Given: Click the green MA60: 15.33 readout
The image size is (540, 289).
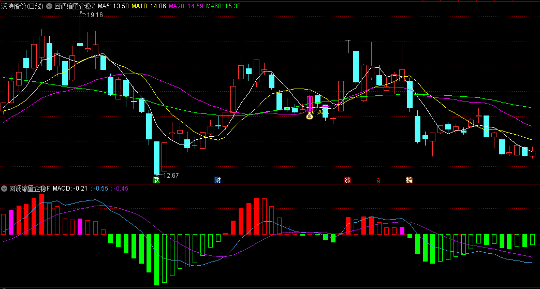Looking at the screenshot, I should [224, 6].
